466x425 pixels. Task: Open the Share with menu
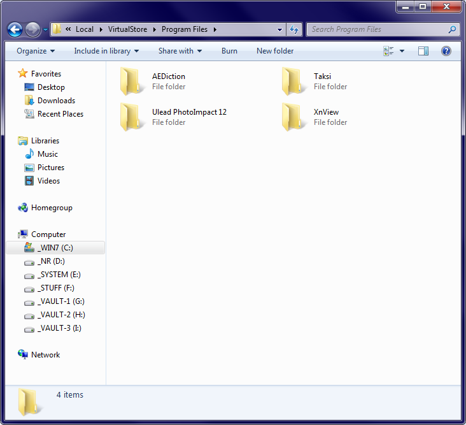click(x=180, y=51)
